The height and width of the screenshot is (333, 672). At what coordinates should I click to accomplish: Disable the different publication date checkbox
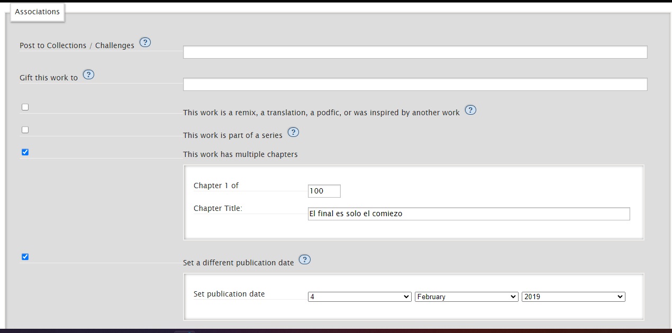pos(25,257)
